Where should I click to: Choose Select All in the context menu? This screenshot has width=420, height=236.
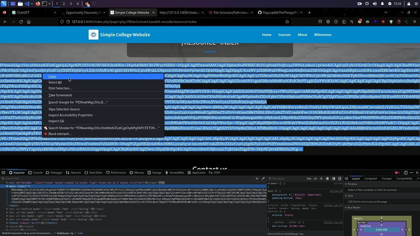point(103,82)
